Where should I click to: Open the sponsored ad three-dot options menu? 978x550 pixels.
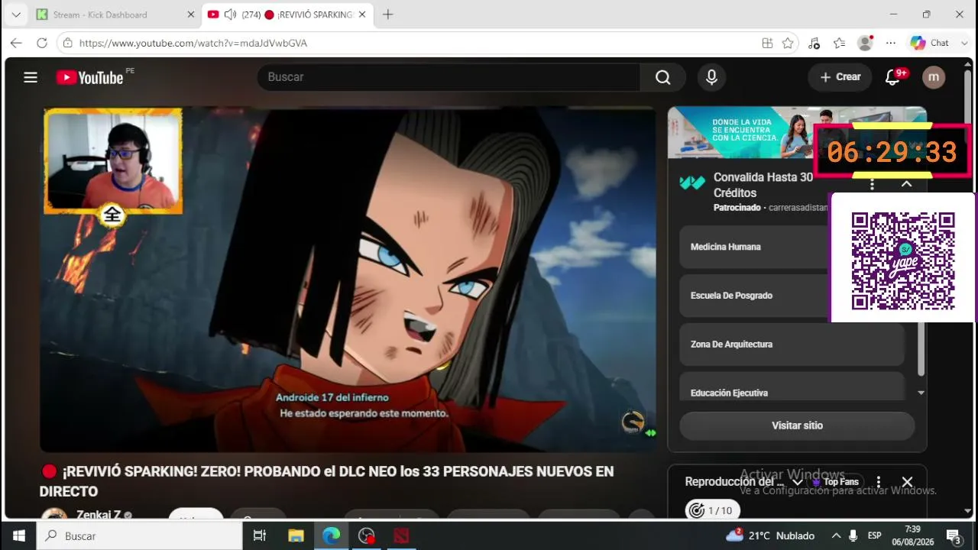873,184
